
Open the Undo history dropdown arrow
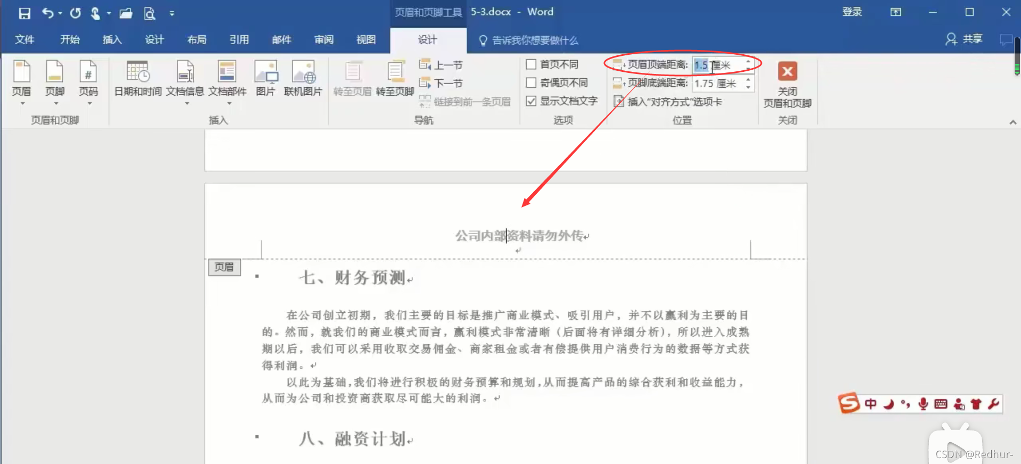pyautogui.click(x=60, y=13)
